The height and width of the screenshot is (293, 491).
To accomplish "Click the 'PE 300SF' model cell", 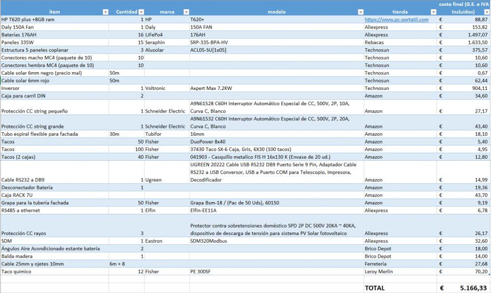I will [x=276, y=272].
